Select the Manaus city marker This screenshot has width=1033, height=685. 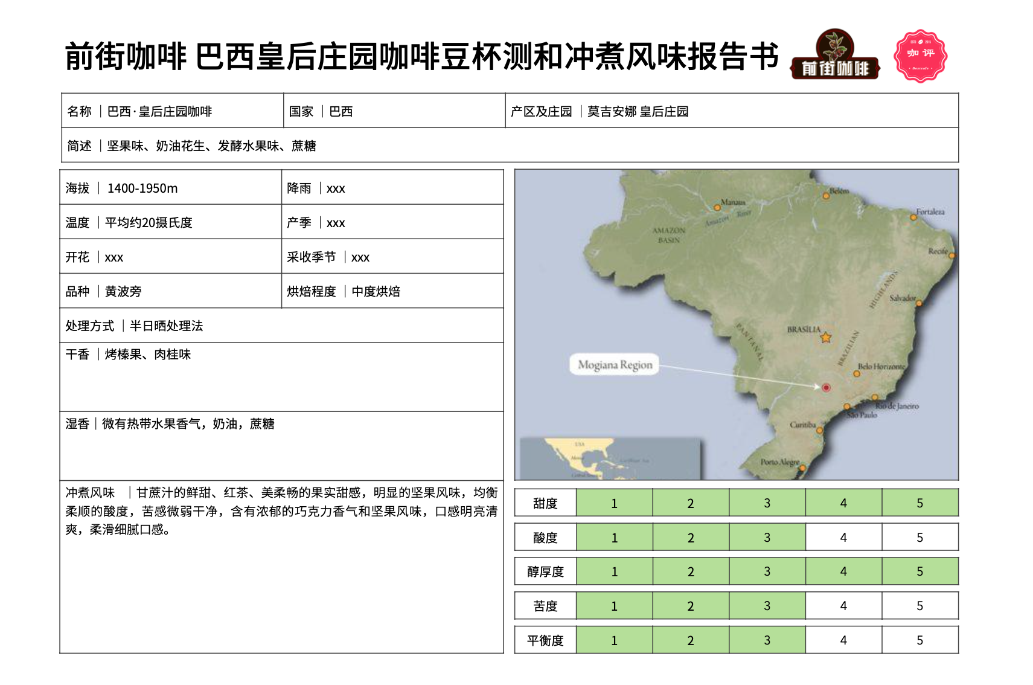(x=717, y=207)
